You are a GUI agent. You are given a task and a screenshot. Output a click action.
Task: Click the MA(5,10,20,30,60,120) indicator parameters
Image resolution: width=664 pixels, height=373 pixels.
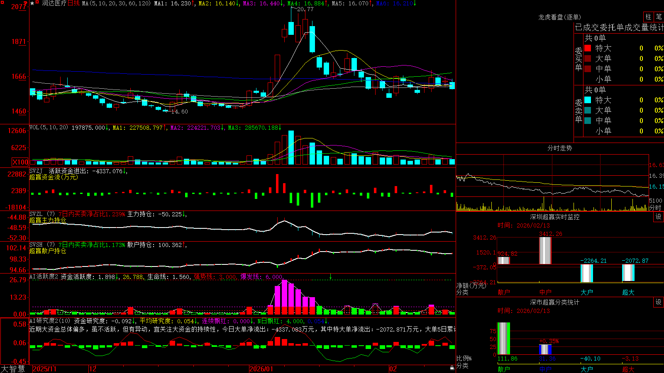click(x=116, y=3)
